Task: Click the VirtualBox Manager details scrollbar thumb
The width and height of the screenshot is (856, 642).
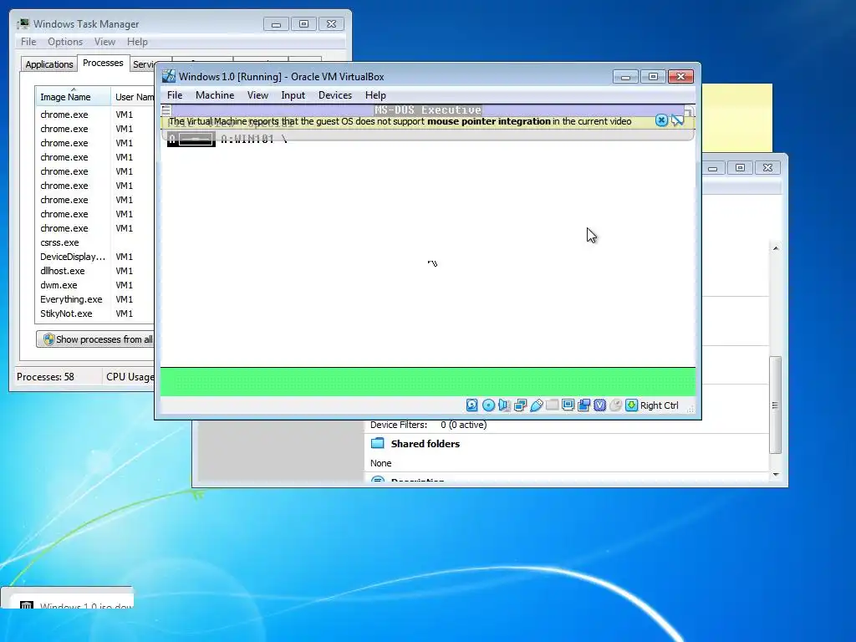Action: 776,405
